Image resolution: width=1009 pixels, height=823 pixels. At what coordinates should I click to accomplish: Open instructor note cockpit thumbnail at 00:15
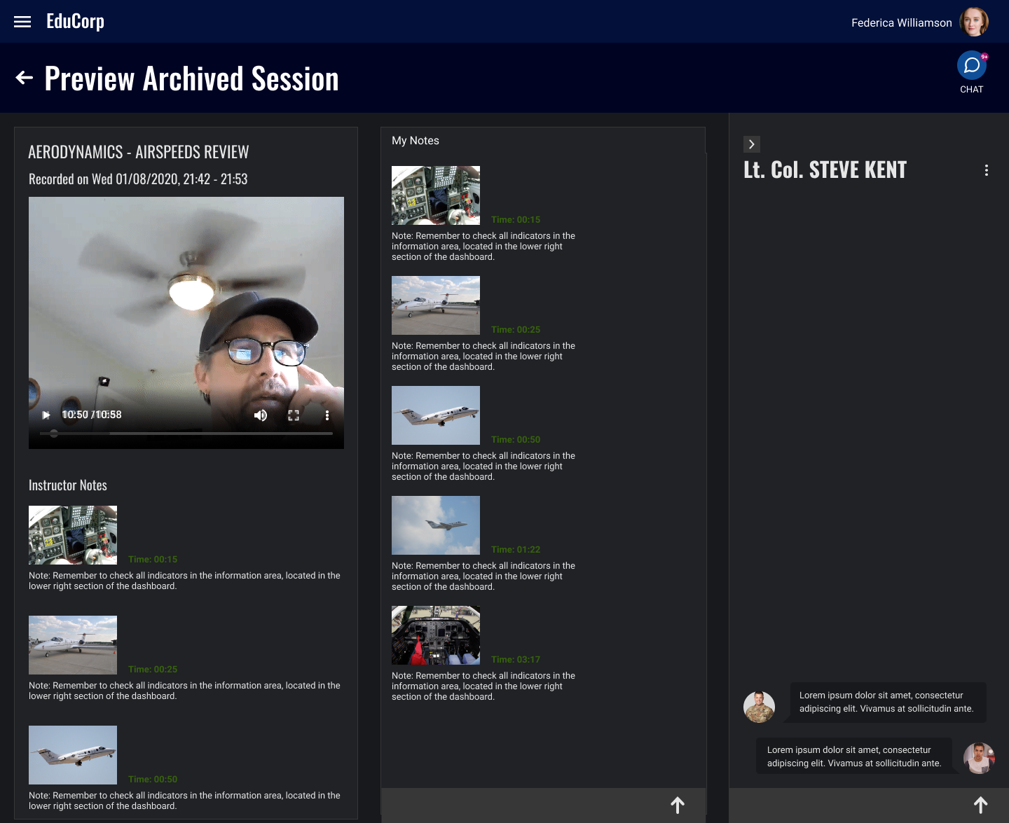pos(73,535)
